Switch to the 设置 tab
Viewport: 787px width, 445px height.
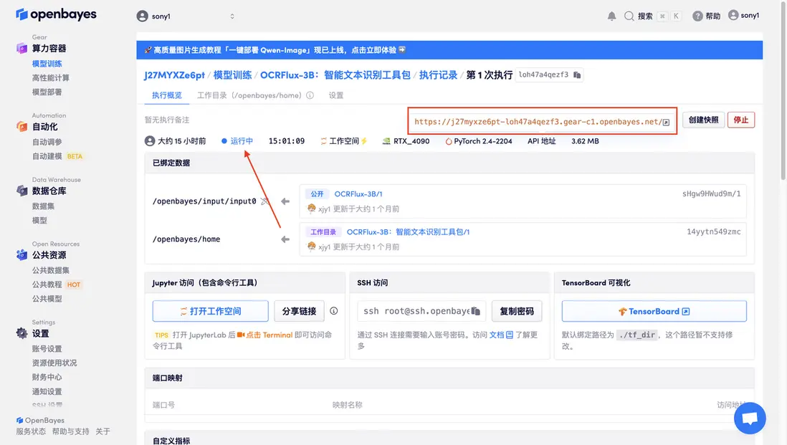(x=335, y=95)
